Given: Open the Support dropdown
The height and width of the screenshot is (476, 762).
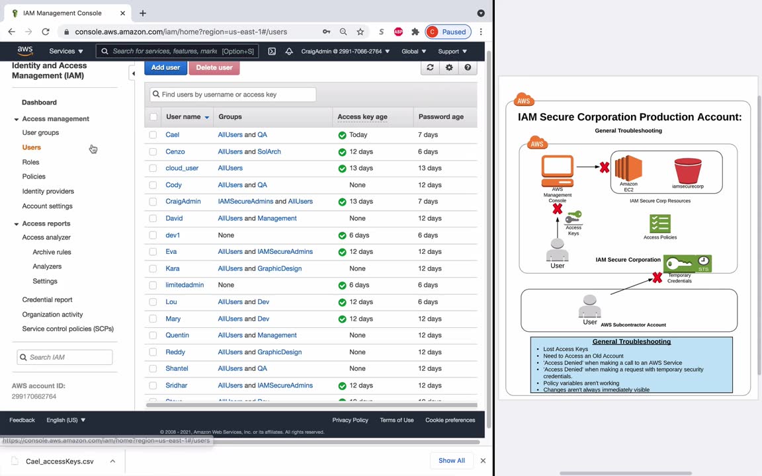Looking at the screenshot, I should click(452, 51).
